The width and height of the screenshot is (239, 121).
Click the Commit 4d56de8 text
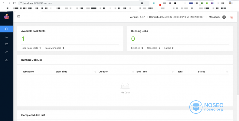point(177,17)
